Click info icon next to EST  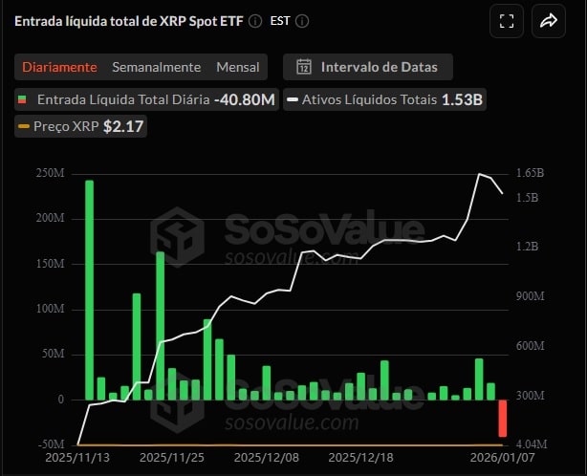point(301,20)
